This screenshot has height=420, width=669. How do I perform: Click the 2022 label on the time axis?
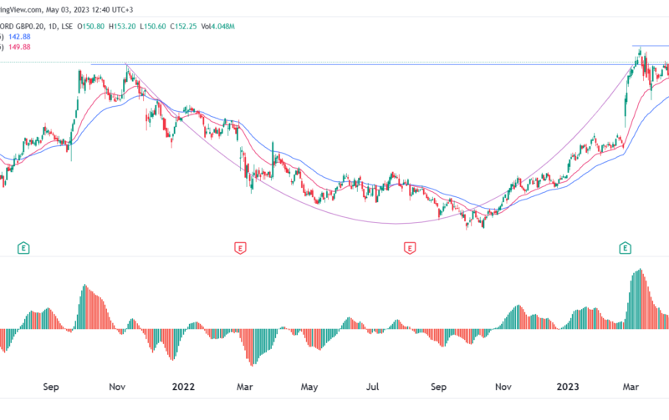click(183, 387)
